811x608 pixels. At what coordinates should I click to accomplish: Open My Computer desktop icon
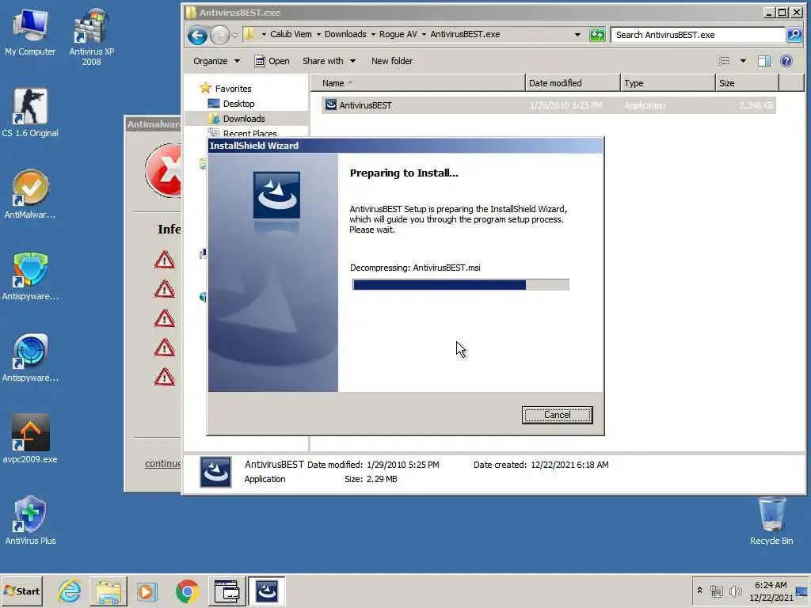point(30,32)
